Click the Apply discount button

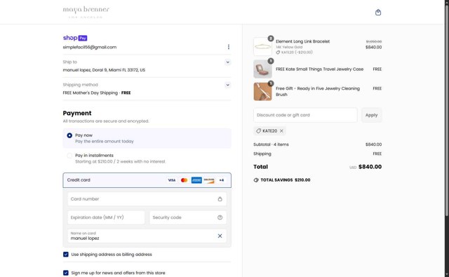tap(371, 115)
